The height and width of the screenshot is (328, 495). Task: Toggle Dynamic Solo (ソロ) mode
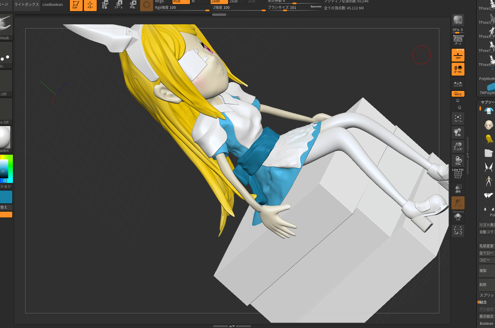[x=458, y=216]
